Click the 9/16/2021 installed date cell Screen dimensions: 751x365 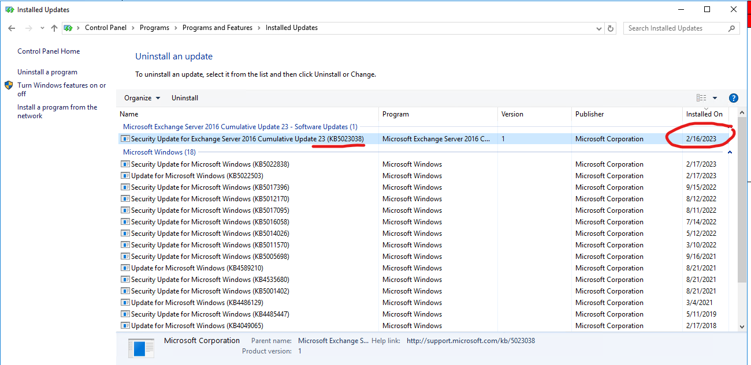tap(701, 257)
